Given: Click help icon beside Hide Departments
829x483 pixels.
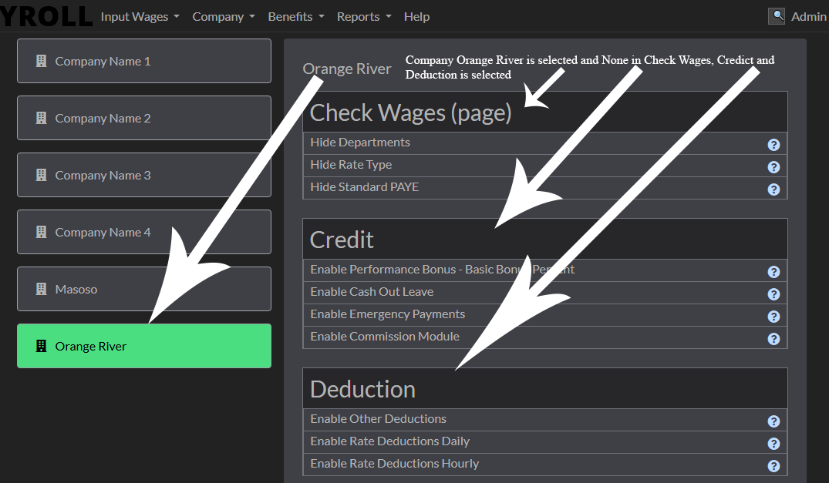Looking at the screenshot, I should pos(773,145).
